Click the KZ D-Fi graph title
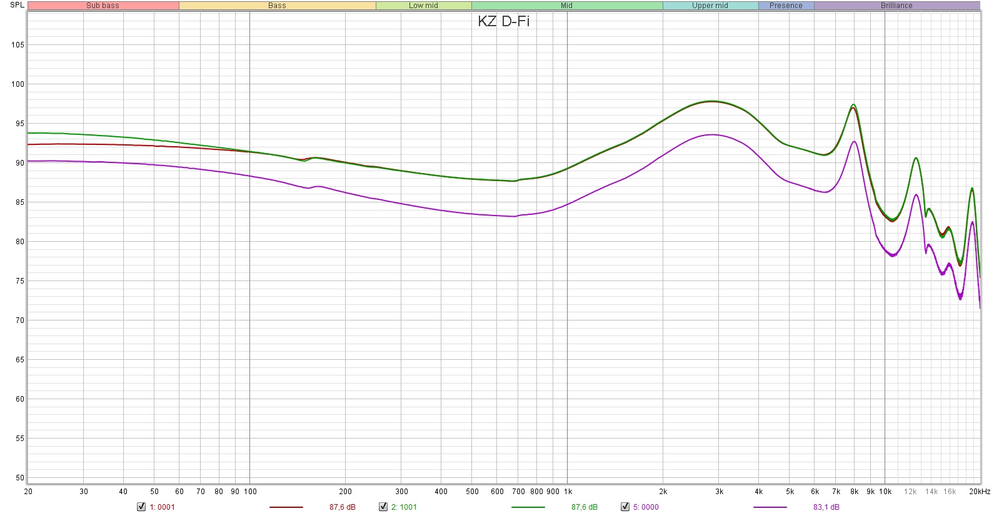The image size is (994, 516). (504, 21)
